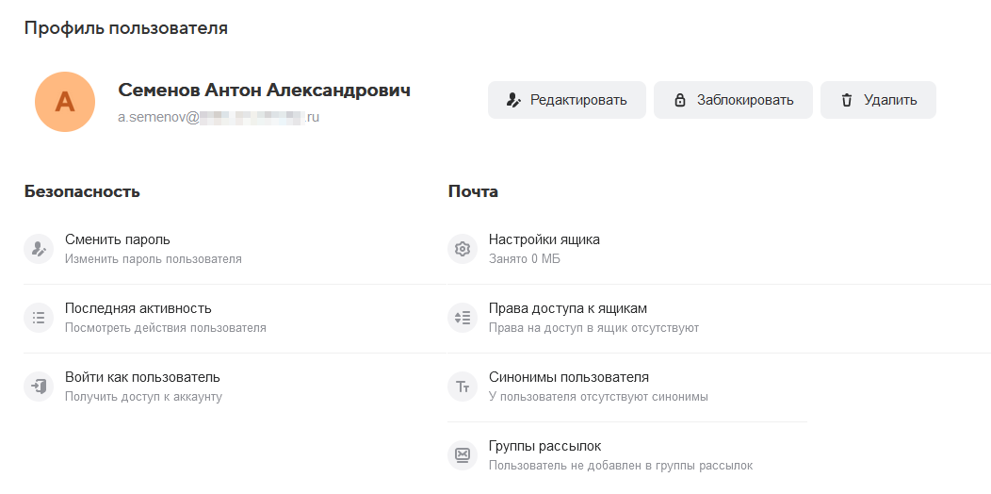Image resolution: width=991 pixels, height=494 pixels.
Task: Open Последняя активность
Action: pos(138,308)
